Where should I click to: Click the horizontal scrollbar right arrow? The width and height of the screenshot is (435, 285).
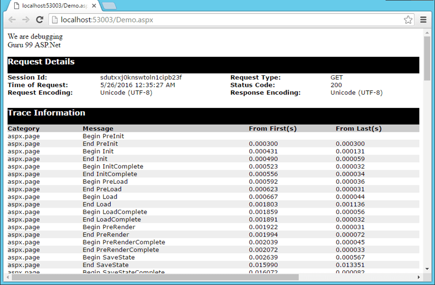pos(419,277)
